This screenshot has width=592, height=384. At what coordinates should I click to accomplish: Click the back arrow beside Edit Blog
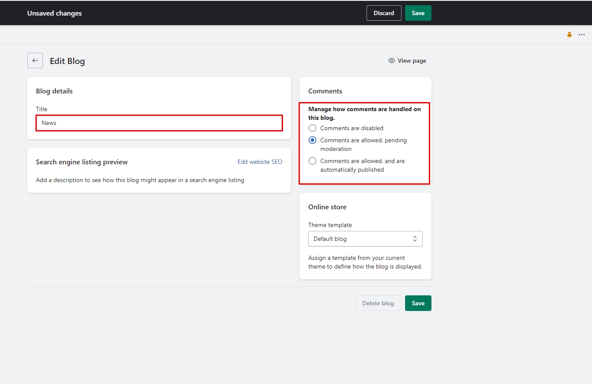[35, 61]
